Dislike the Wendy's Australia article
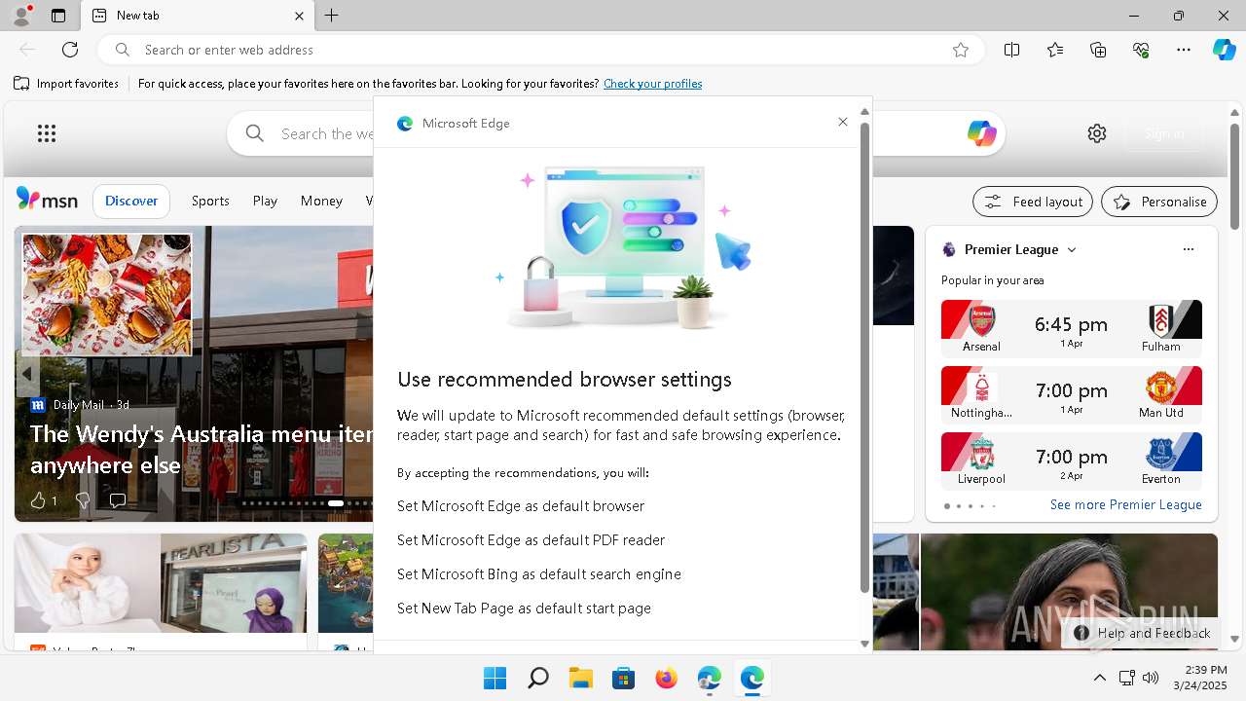The width and height of the screenshot is (1246, 701). coord(83,500)
